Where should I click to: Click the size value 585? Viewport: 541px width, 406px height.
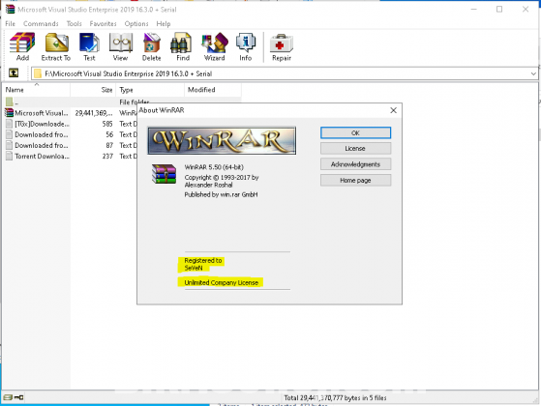(107, 124)
